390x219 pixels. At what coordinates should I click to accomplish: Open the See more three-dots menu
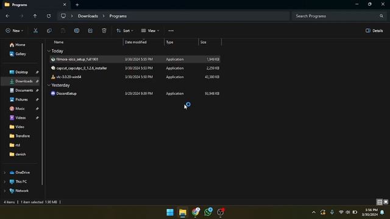pyautogui.click(x=171, y=31)
